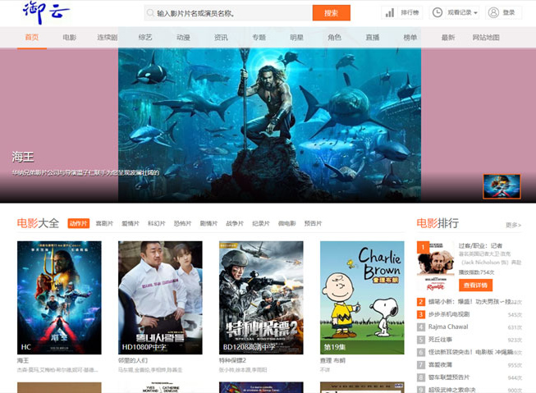Open ranking title 过客/职业: 记者
This screenshot has height=393, width=536.
(480, 245)
